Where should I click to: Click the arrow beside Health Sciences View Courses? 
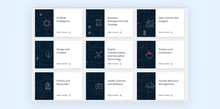tap(121, 95)
